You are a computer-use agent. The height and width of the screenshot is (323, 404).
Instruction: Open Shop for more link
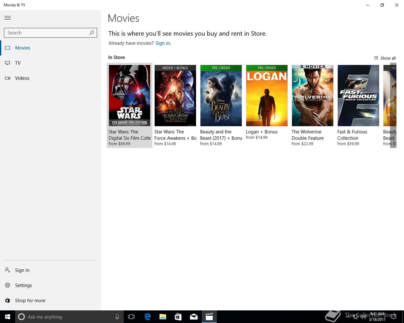coord(30,301)
